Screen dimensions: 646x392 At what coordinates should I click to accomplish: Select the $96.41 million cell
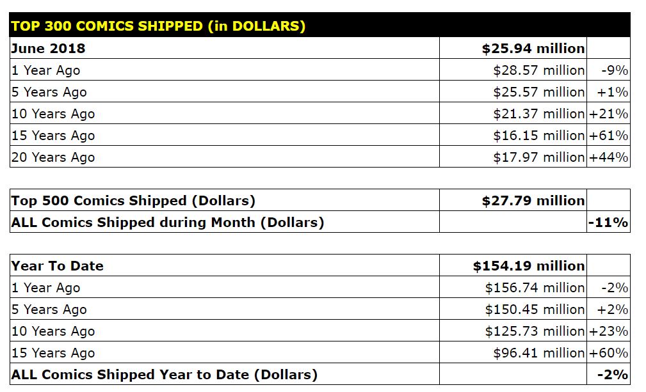point(538,353)
